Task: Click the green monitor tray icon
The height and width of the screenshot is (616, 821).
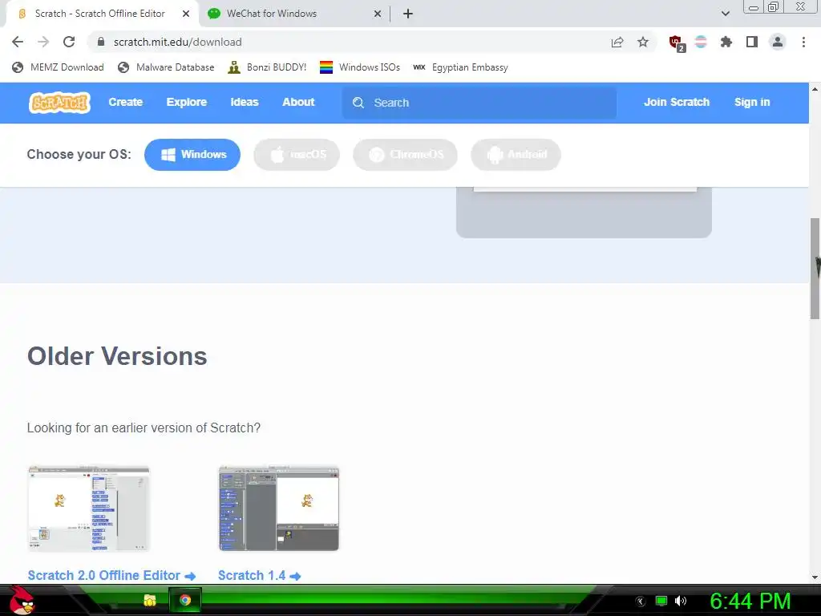Action: pyautogui.click(x=661, y=601)
